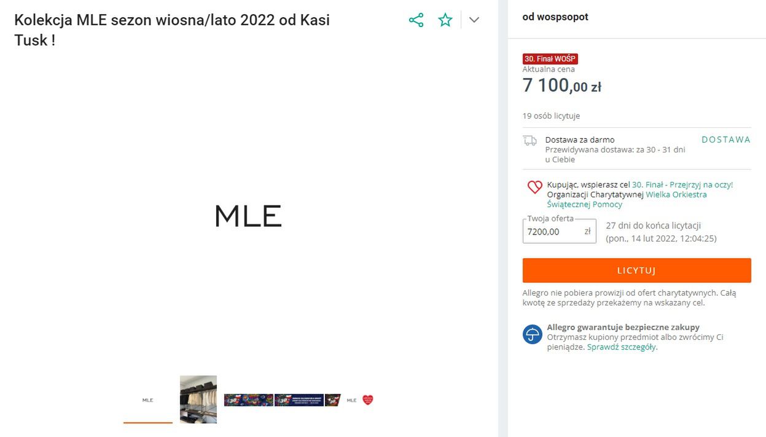Select the heart-shaped WOŚP thumbnail
Screen dimensions: 766x437
click(367, 400)
